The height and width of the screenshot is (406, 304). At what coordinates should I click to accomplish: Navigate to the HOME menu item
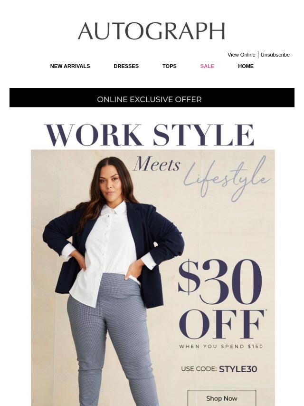246,66
